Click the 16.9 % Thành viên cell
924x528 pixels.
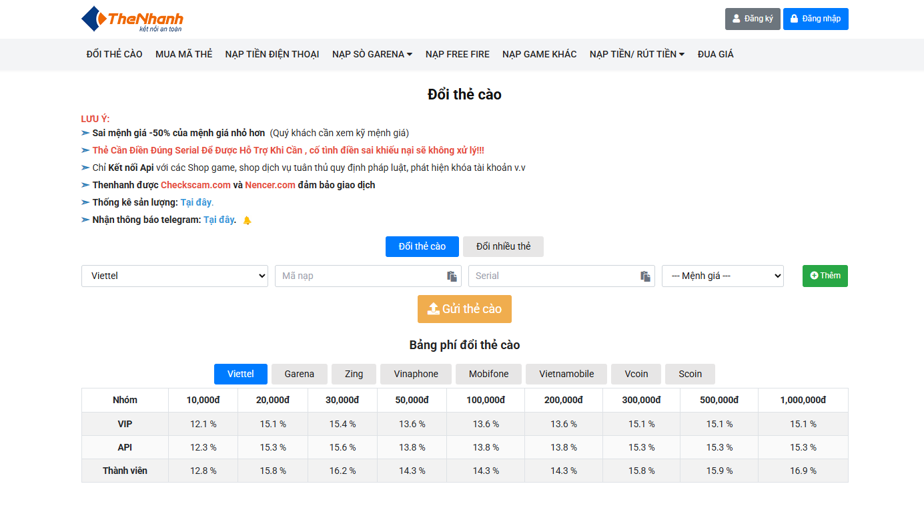click(x=803, y=471)
